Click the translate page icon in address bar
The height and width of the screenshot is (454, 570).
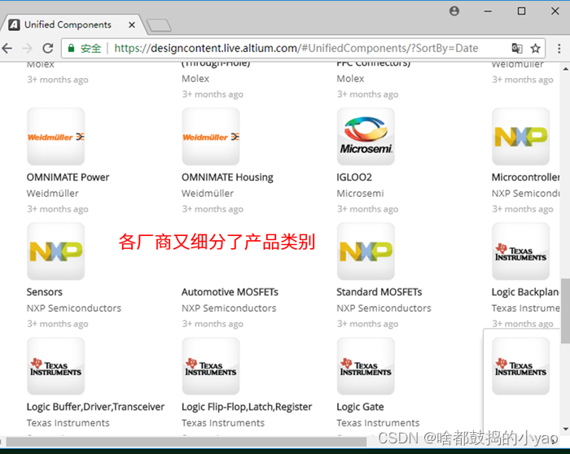[516, 49]
